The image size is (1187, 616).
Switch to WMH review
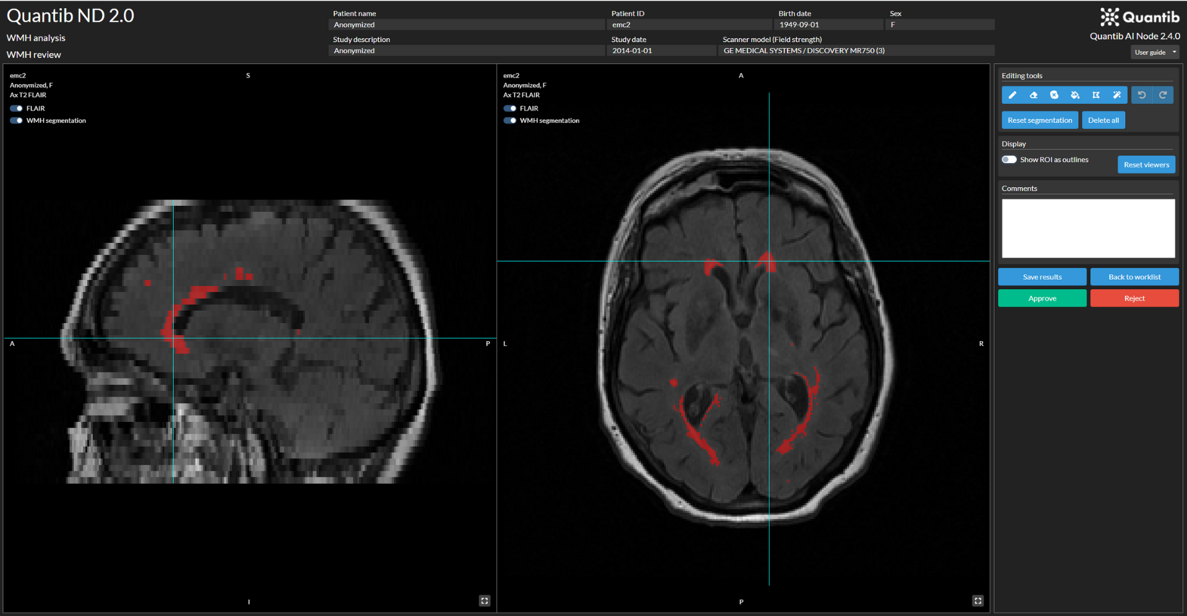click(x=33, y=54)
